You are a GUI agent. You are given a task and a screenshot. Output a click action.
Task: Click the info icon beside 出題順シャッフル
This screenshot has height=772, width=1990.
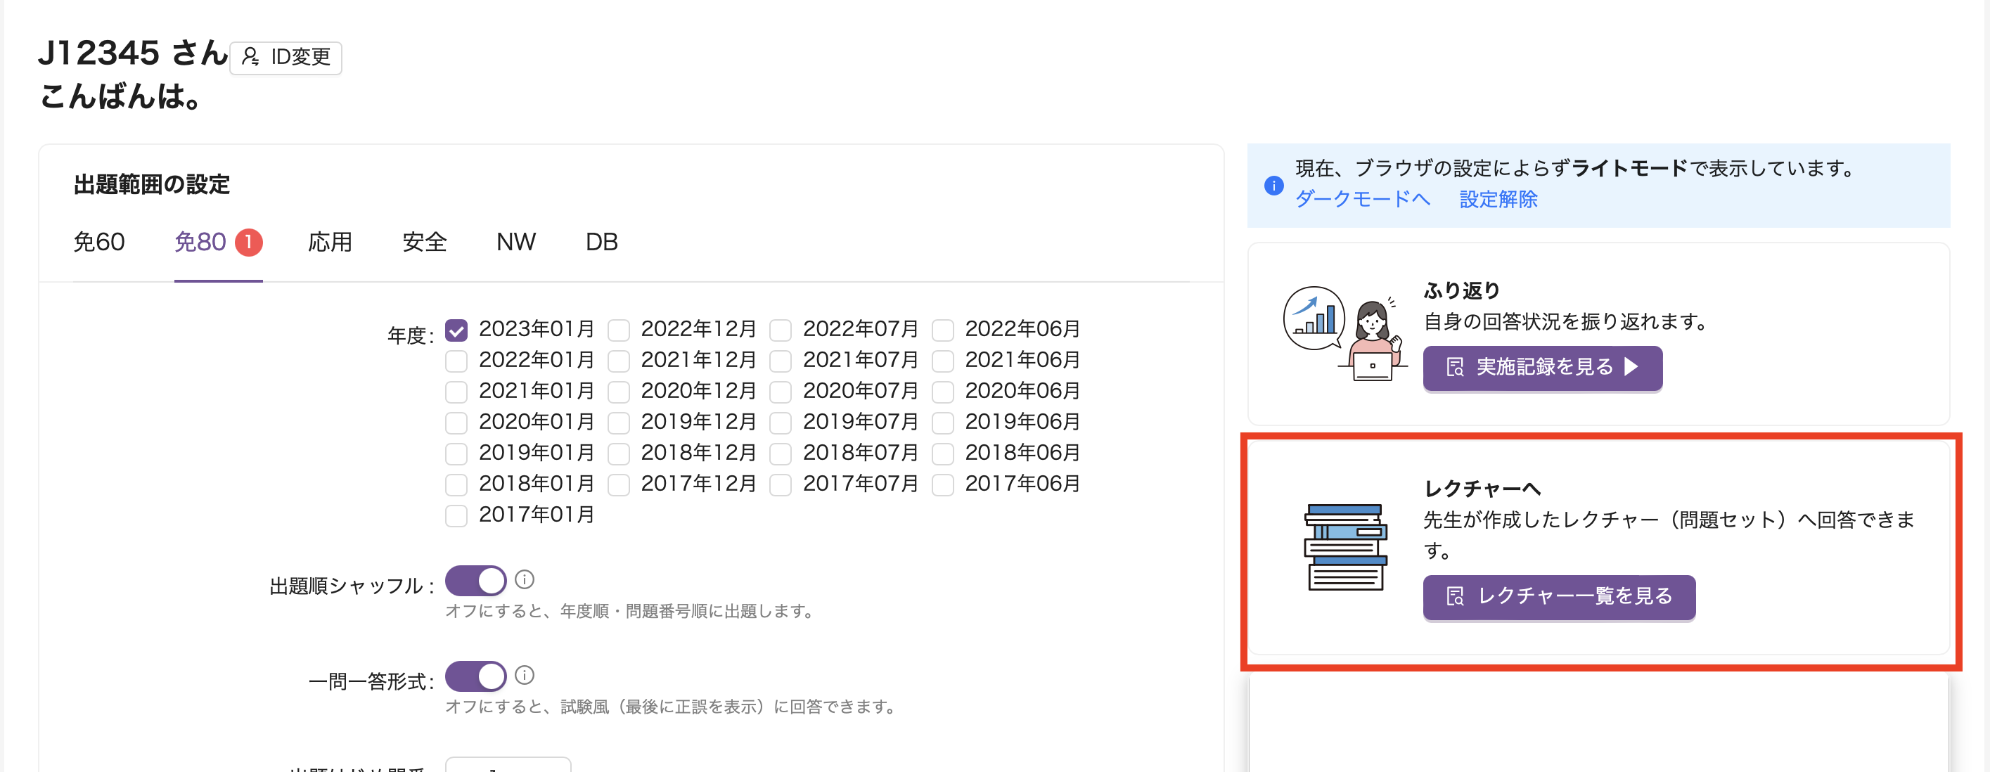[525, 579]
